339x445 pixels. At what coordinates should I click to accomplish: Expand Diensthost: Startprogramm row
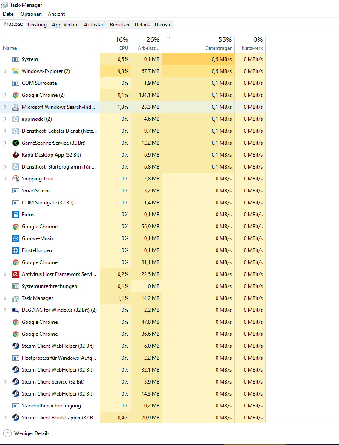coord(6,166)
